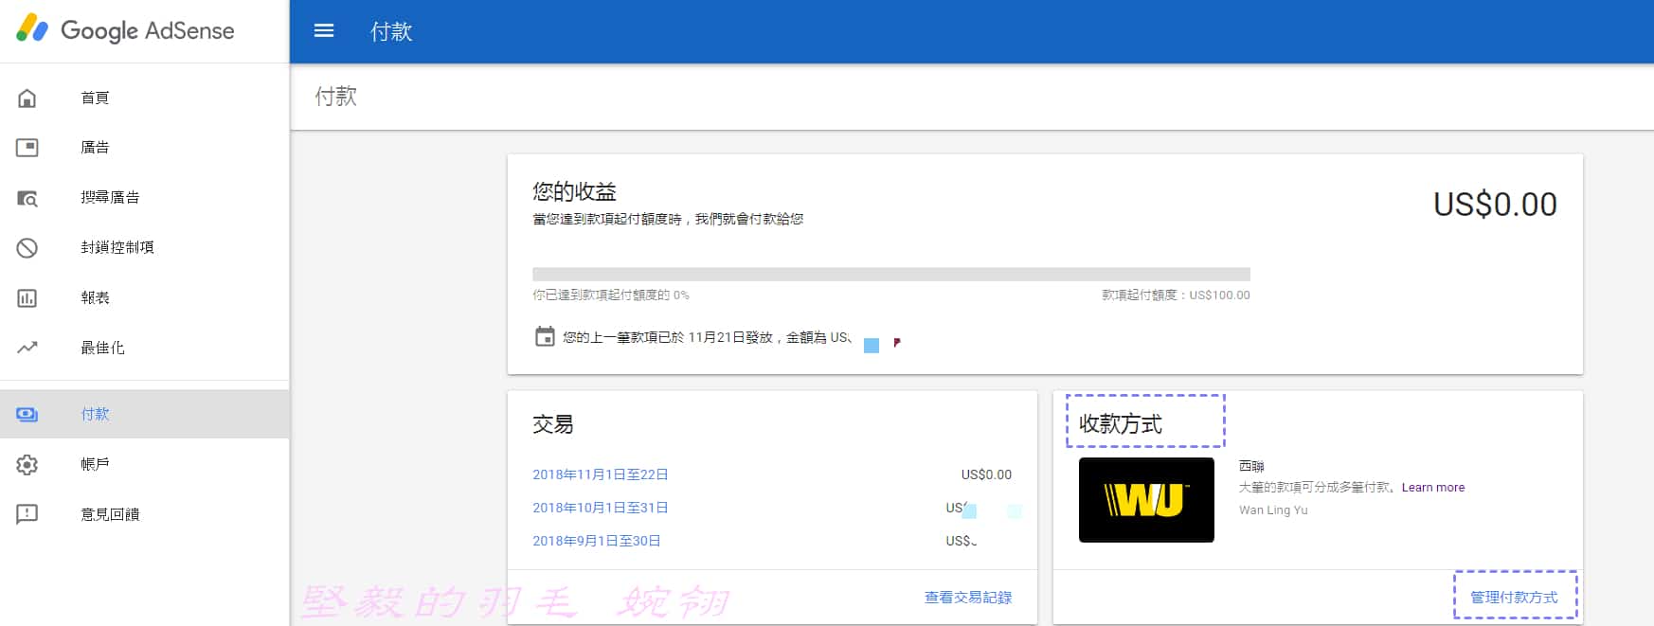Image resolution: width=1654 pixels, height=626 pixels.
Task: Click the 收款方式 card heading
Action: (1121, 424)
